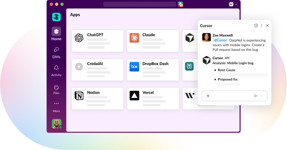Open the Claude app card title

149,35
